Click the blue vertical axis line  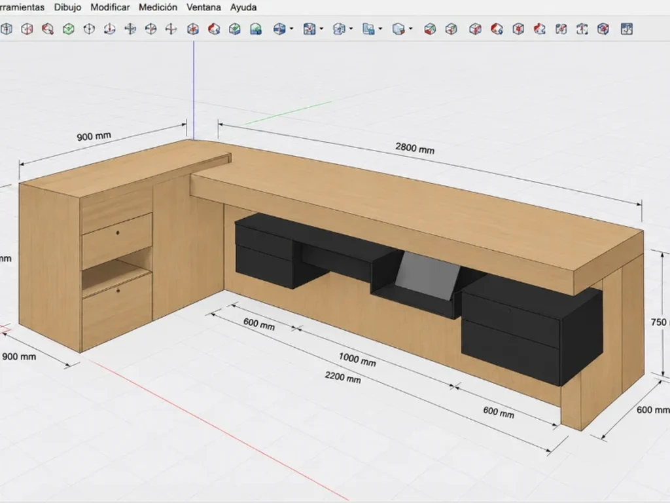click(x=194, y=90)
